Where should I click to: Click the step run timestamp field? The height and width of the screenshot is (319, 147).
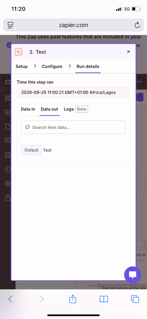tap(73, 92)
